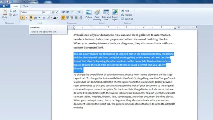Click the Grow font icon
Viewport: 213px width, 120px height.
(53, 12)
